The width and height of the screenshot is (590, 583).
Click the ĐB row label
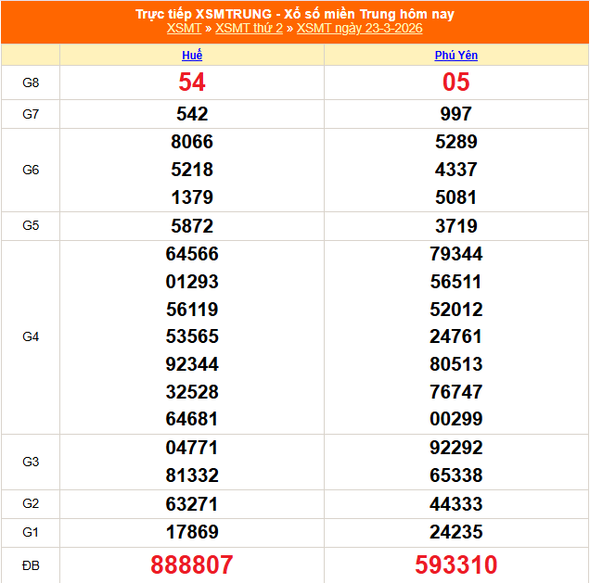click(x=31, y=564)
